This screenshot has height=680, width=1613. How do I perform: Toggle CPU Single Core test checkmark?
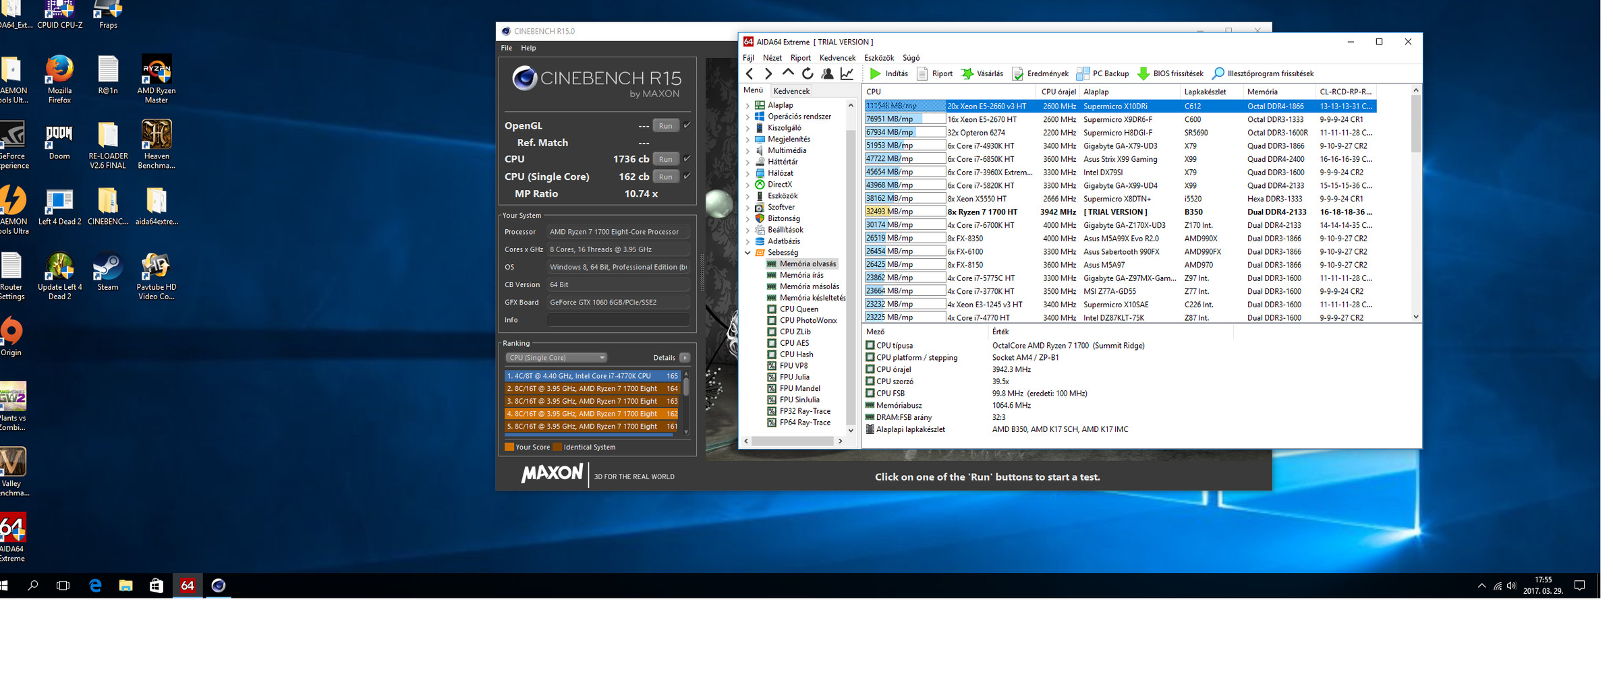(x=687, y=176)
